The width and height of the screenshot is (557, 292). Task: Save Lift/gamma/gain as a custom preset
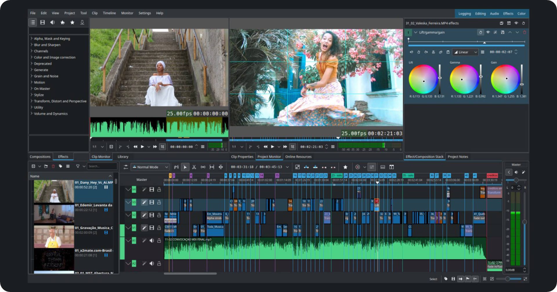coord(502,32)
